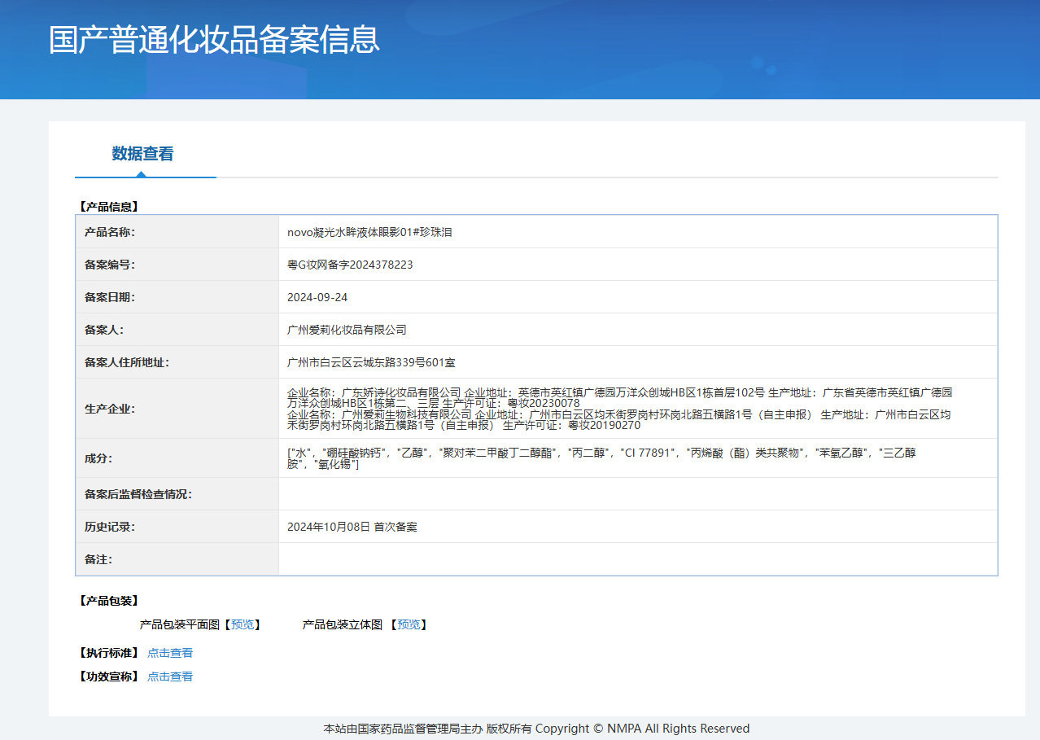Click the 产品包装立体图 label

[x=343, y=624]
